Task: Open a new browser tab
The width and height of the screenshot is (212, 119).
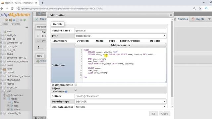Action: tap(42, 3)
